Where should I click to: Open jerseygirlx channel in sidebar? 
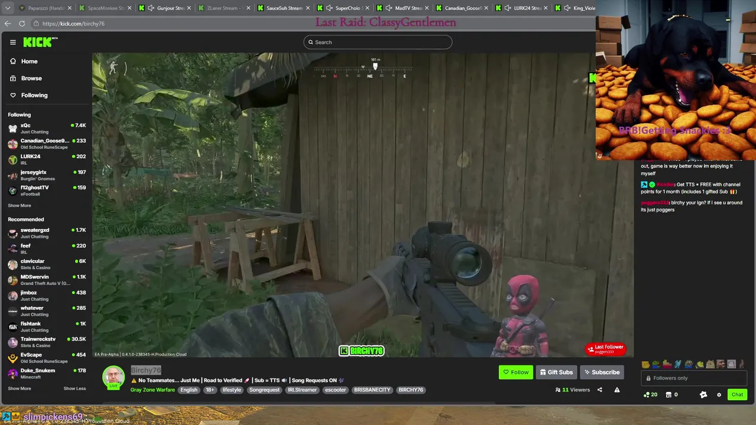46,175
